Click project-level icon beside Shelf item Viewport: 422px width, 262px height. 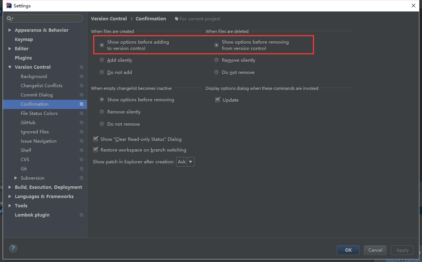(81, 150)
